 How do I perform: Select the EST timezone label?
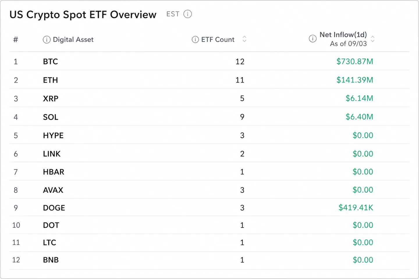173,14
